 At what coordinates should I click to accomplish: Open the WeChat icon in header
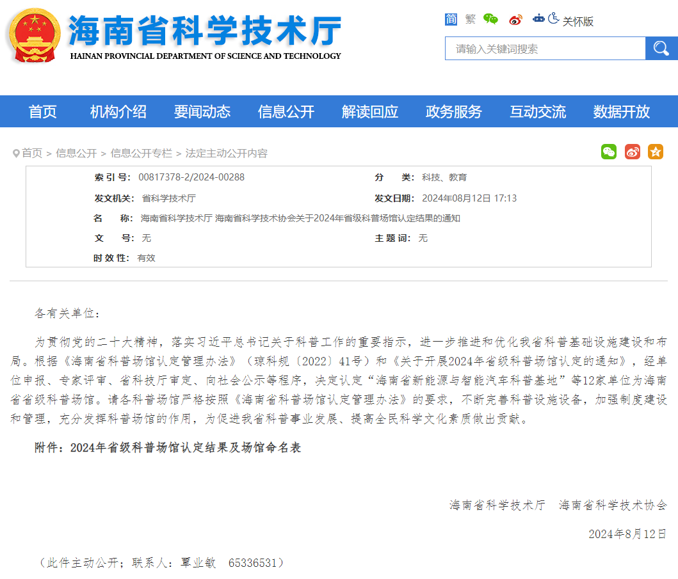[x=490, y=19]
